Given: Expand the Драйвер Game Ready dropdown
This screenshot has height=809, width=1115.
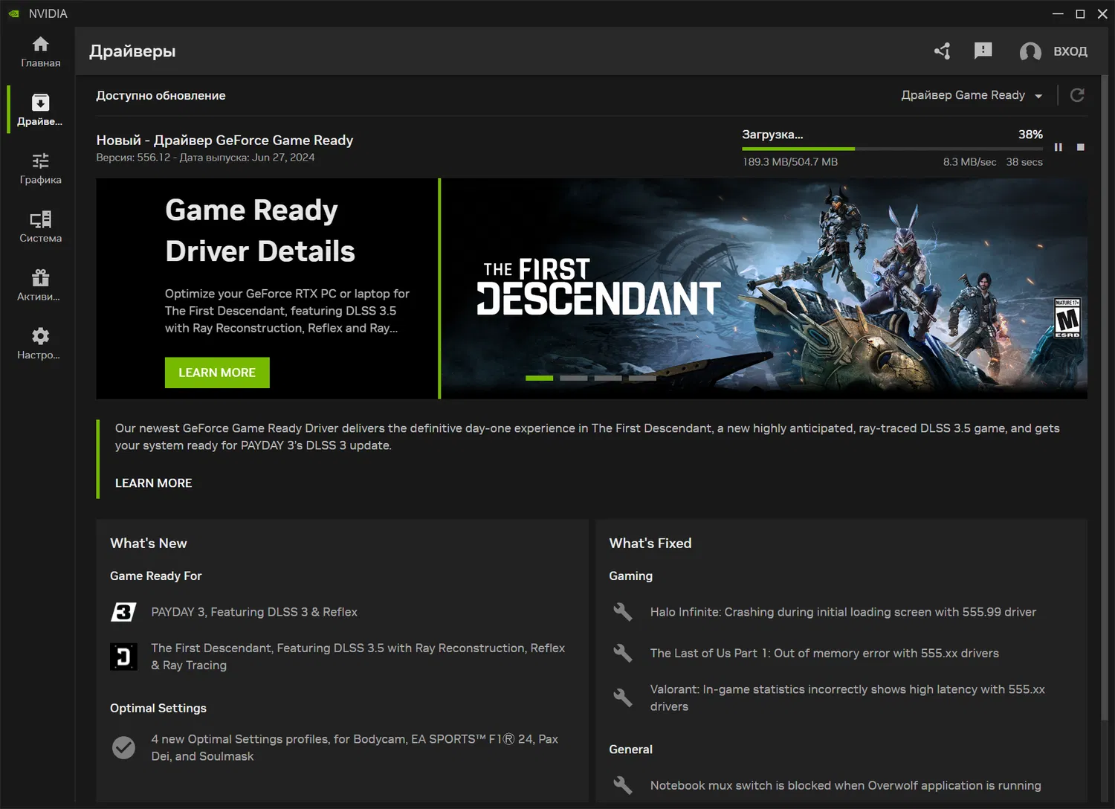Looking at the screenshot, I should click(971, 95).
